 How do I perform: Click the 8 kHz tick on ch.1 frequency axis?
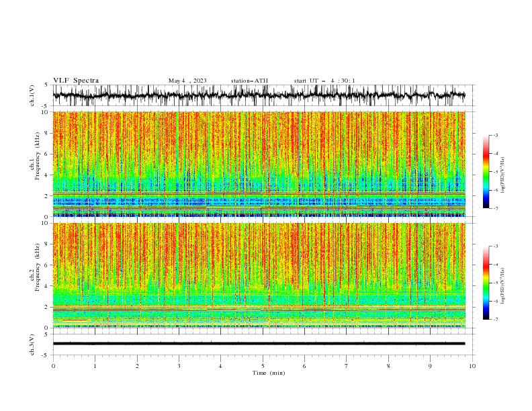[x=47, y=133]
